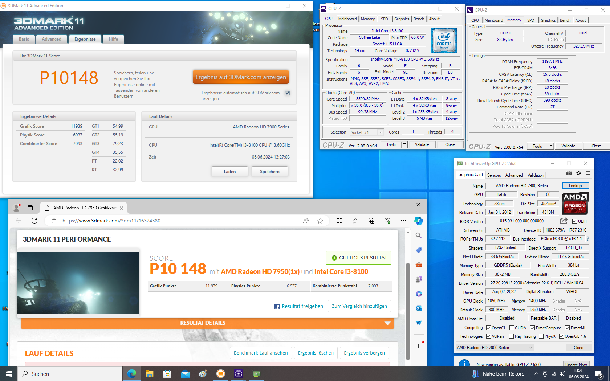Click the GPU-Z screenshot camera icon
The height and width of the screenshot is (381, 610).
pyautogui.click(x=569, y=173)
